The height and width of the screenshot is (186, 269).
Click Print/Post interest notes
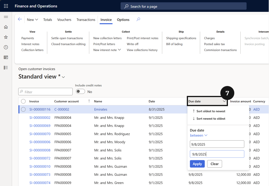coord(143,38)
